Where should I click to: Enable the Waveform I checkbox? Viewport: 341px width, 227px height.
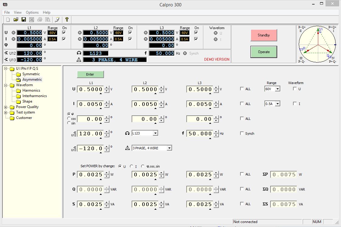(295, 103)
